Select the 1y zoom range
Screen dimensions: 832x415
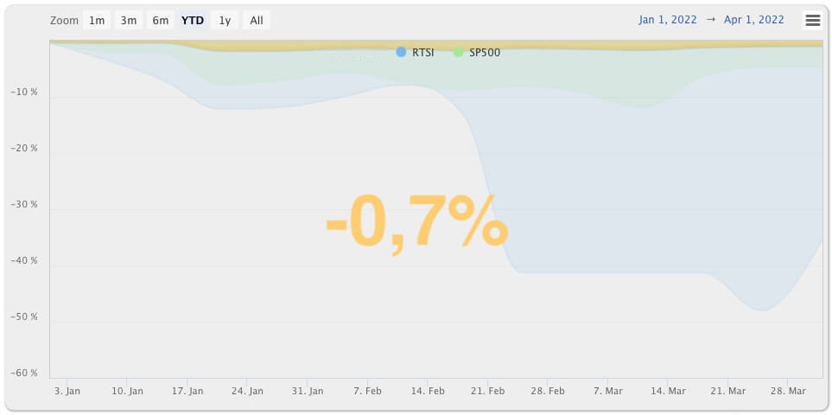225,20
